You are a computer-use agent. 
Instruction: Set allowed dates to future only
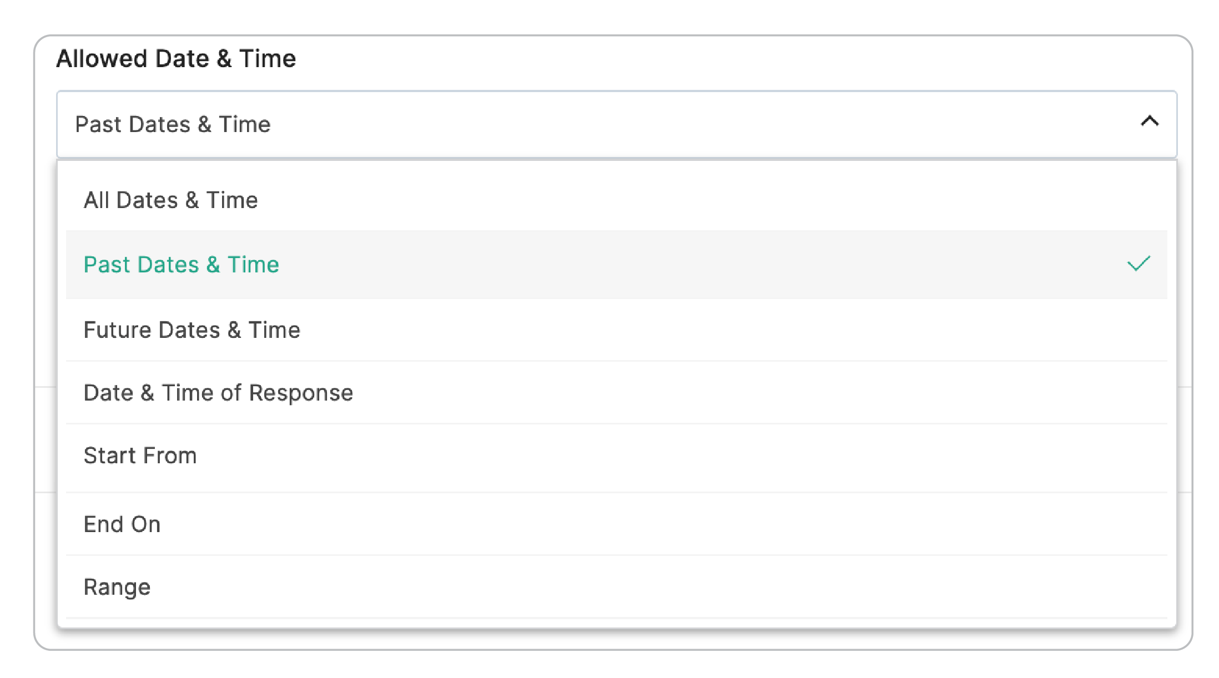coord(192,330)
